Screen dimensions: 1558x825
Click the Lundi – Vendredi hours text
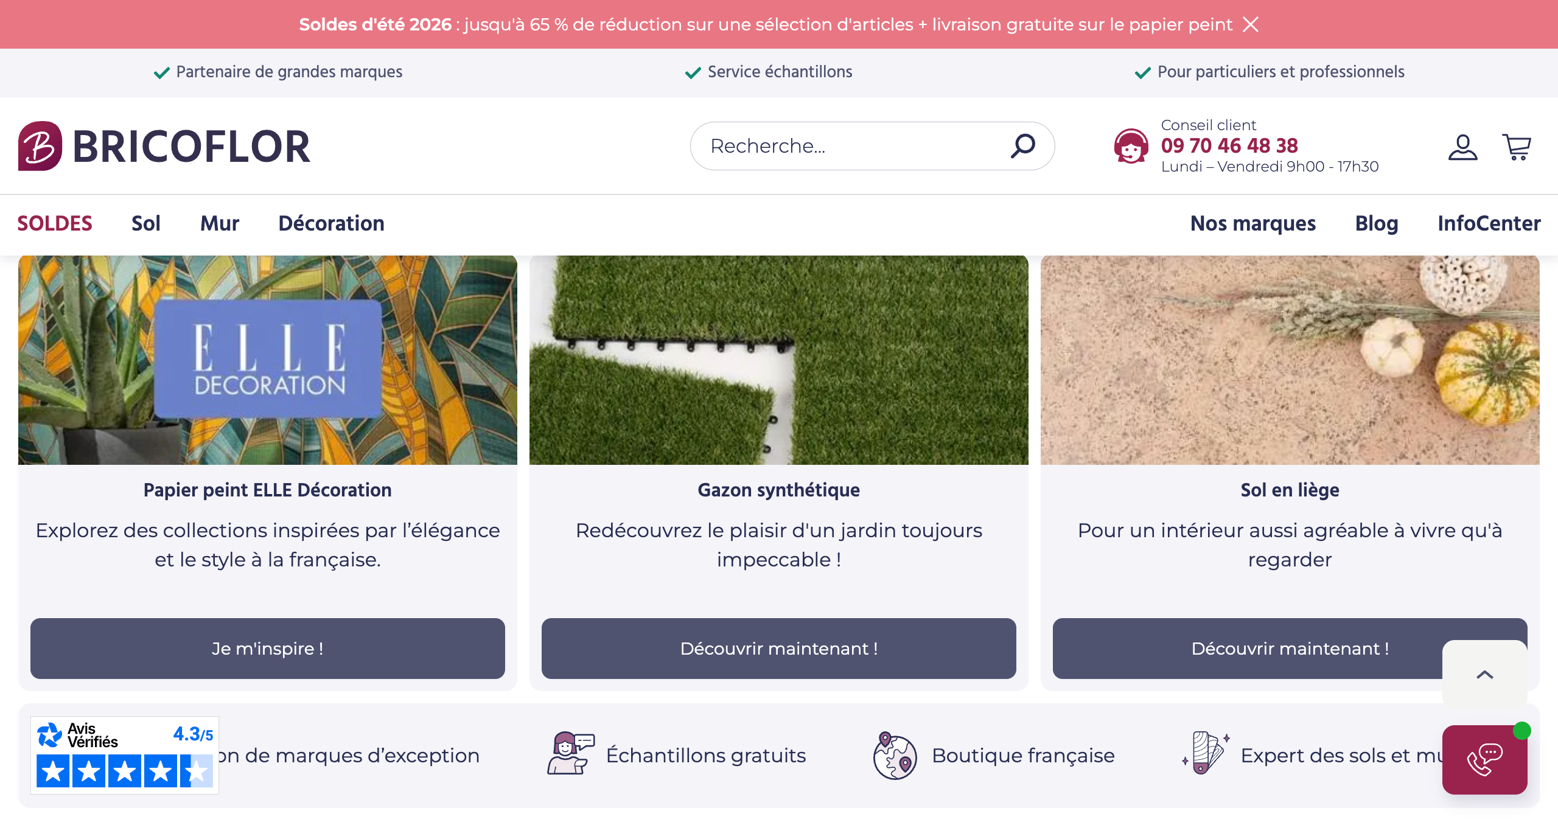pyautogui.click(x=1270, y=167)
